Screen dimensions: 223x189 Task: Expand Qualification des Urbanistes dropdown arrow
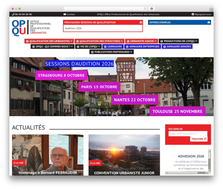[71, 41]
